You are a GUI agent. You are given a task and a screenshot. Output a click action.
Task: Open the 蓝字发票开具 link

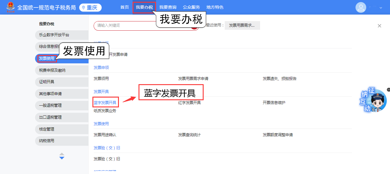point(105,103)
